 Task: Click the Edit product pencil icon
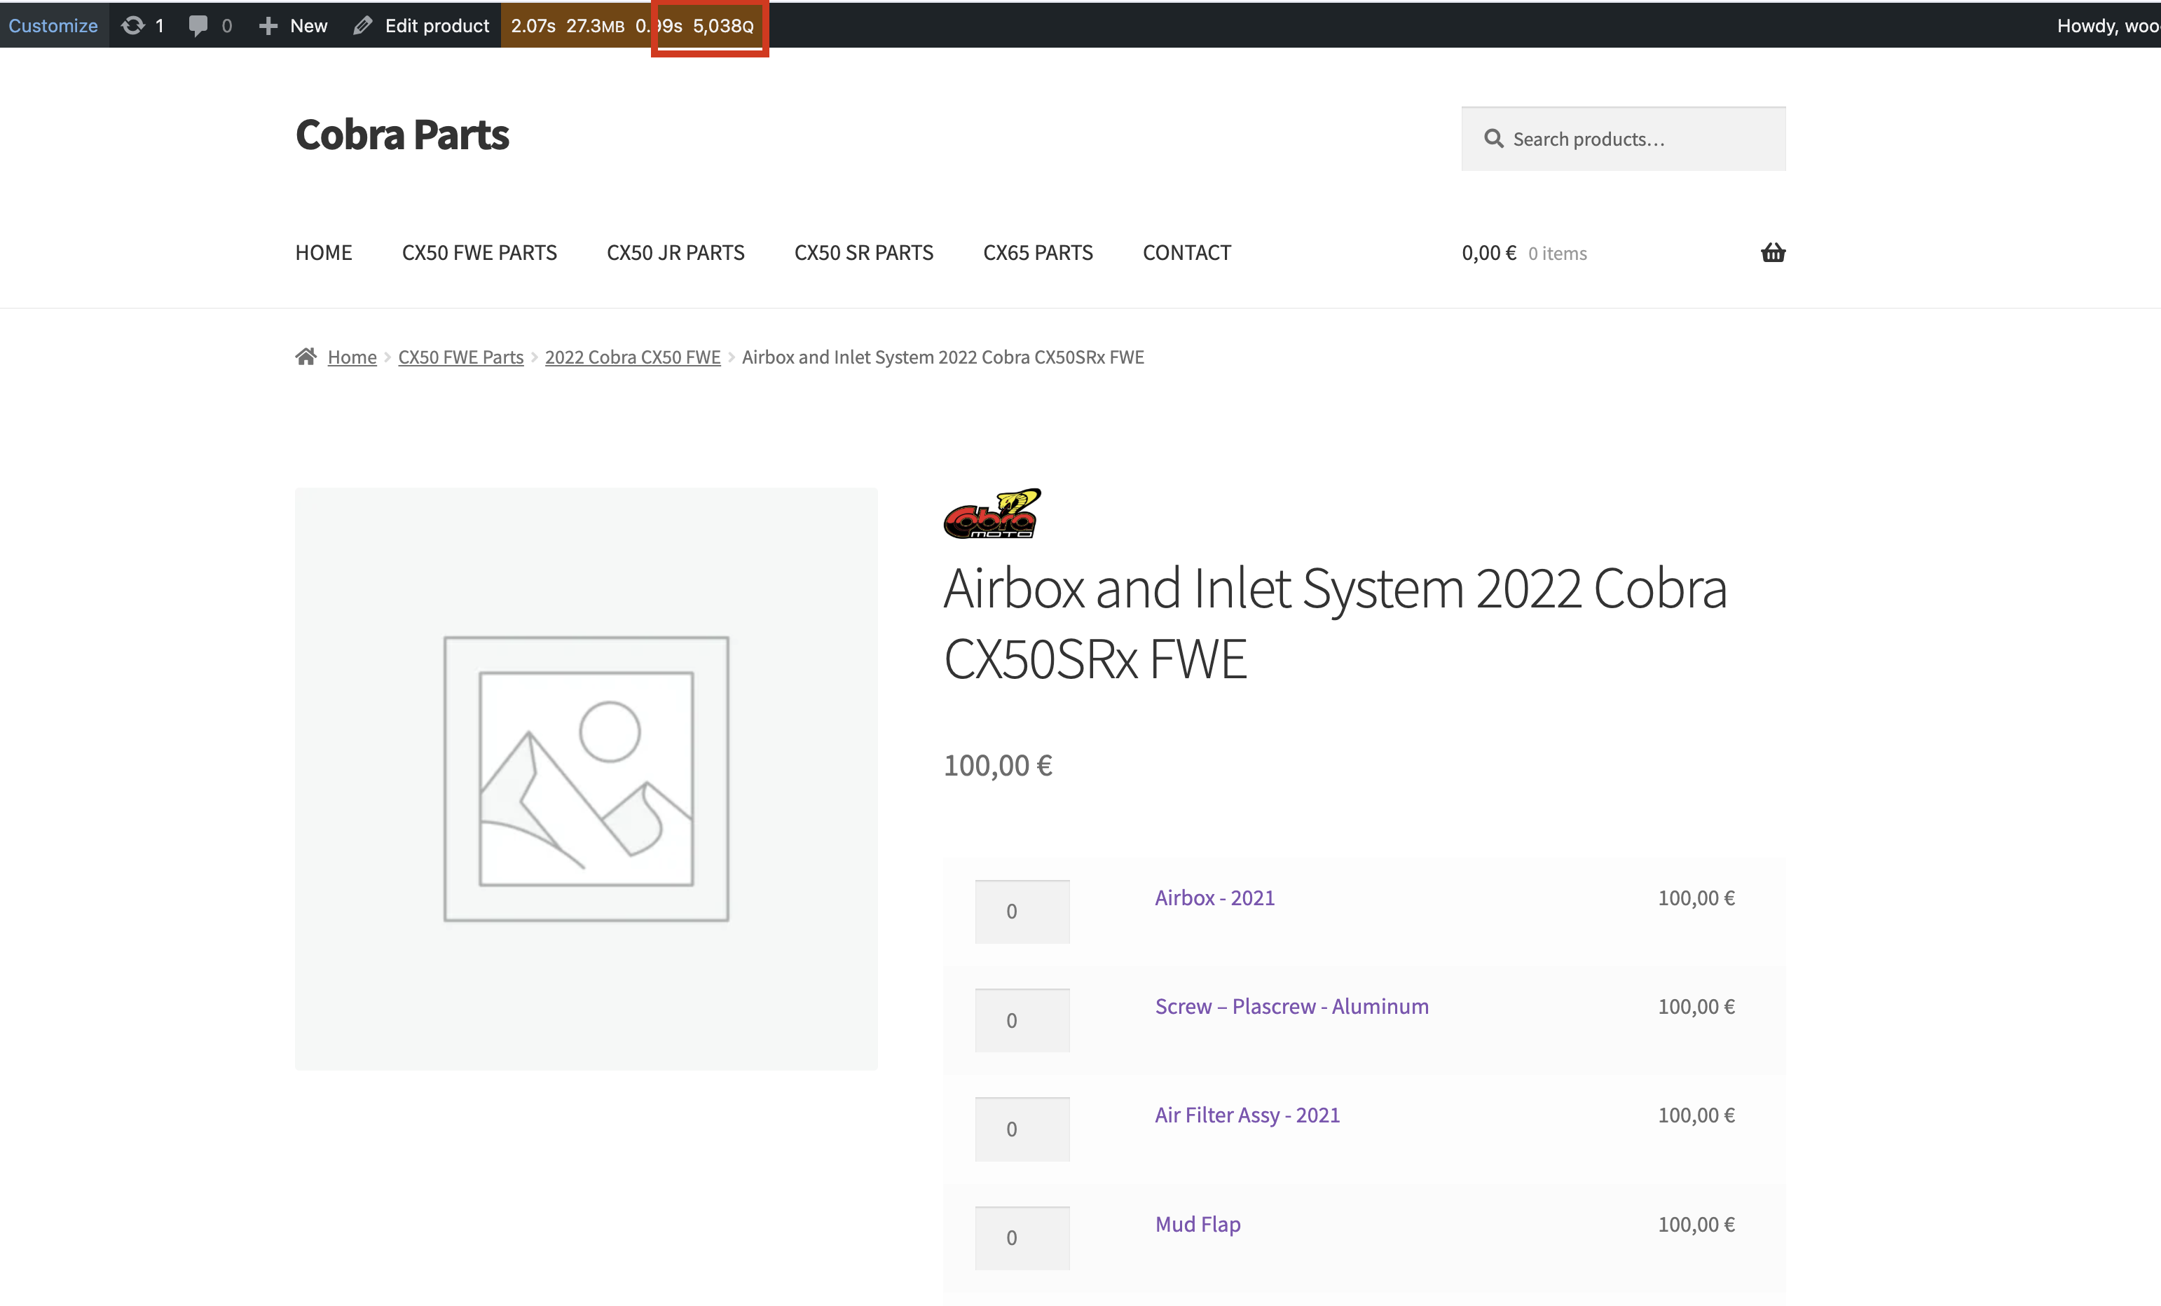click(x=362, y=25)
